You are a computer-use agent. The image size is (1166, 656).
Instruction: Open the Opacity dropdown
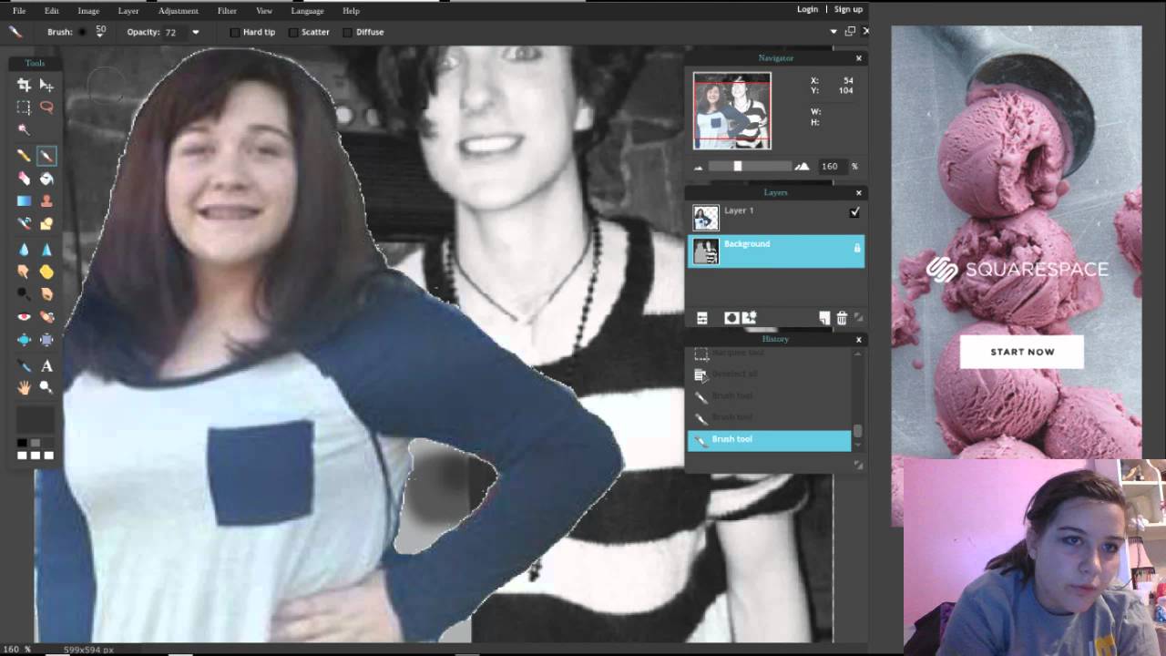[195, 32]
